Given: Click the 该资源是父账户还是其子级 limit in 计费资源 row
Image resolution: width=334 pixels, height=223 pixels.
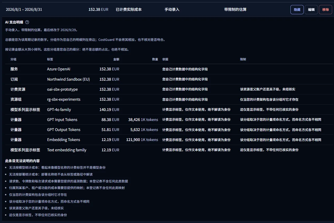Looking at the screenshot, I should point(268,89).
